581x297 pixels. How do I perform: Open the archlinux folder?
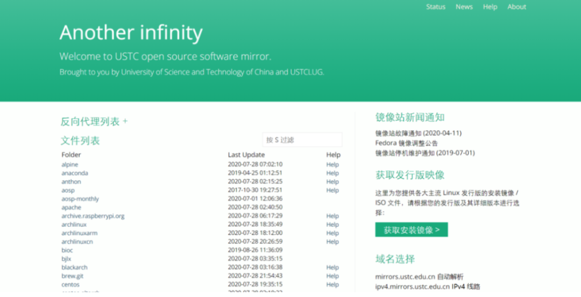pos(74,224)
